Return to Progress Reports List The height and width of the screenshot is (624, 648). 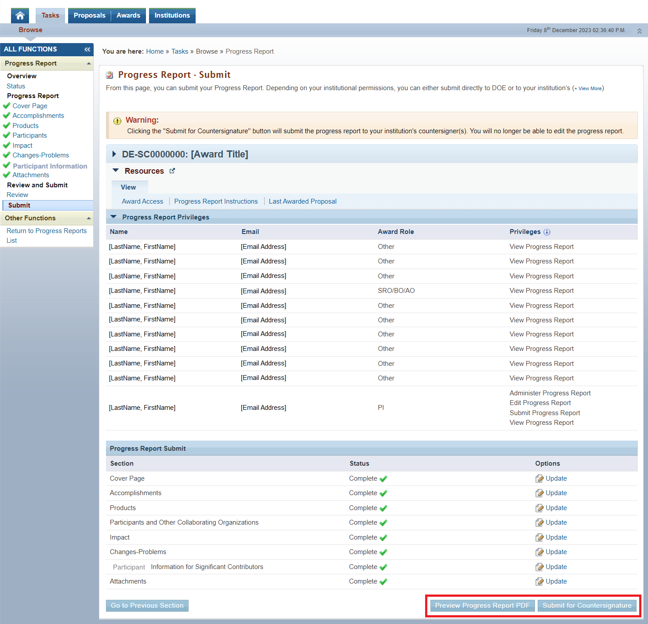47,236
